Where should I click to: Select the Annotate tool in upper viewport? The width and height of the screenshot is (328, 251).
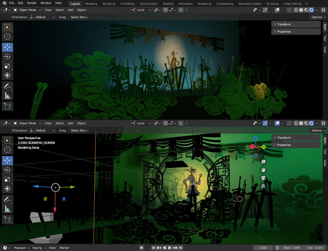7,86
